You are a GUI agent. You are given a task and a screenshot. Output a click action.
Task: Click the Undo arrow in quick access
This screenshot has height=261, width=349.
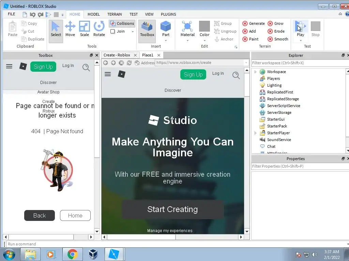[32, 15]
